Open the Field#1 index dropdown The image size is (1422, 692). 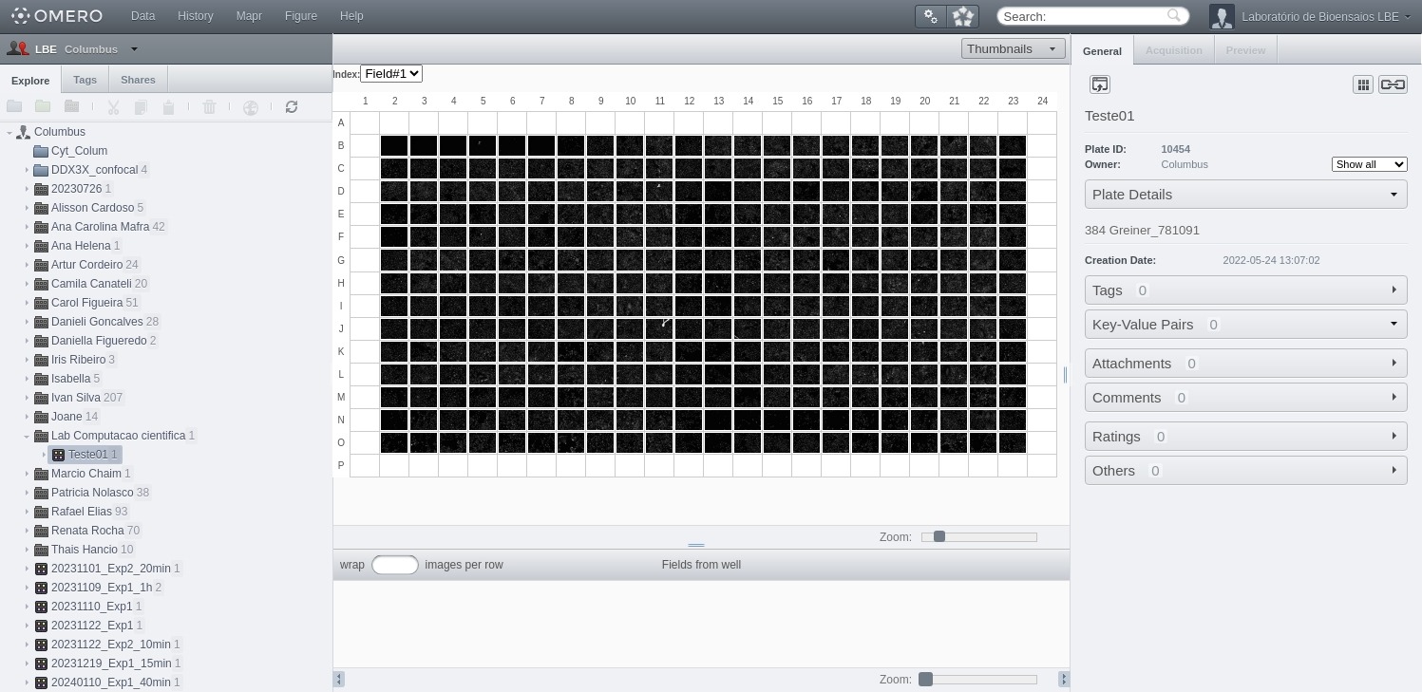[x=390, y=73]
